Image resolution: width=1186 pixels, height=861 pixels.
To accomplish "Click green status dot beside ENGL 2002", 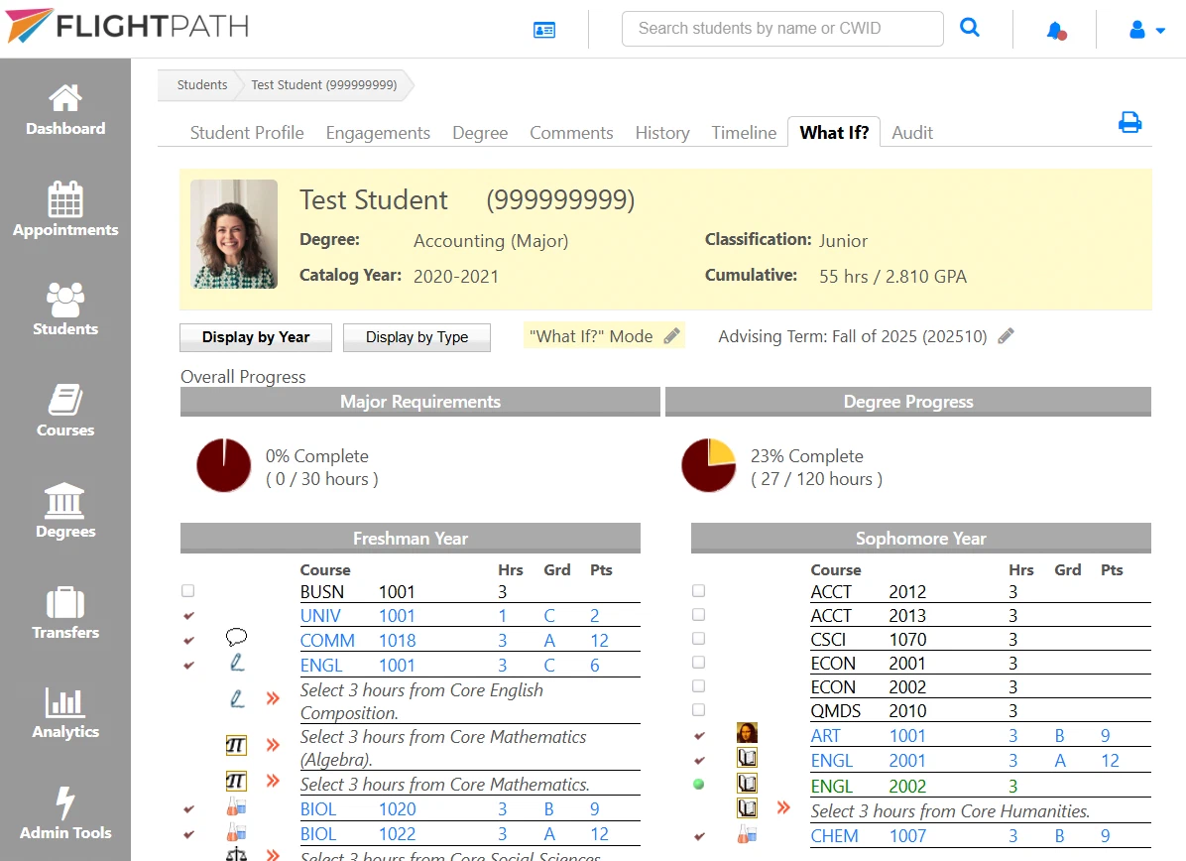I will click(699, 784).
